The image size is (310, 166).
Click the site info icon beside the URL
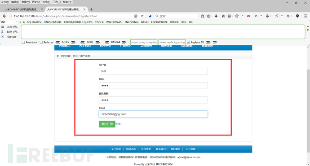pyautogui.click(x=10, y=16)
